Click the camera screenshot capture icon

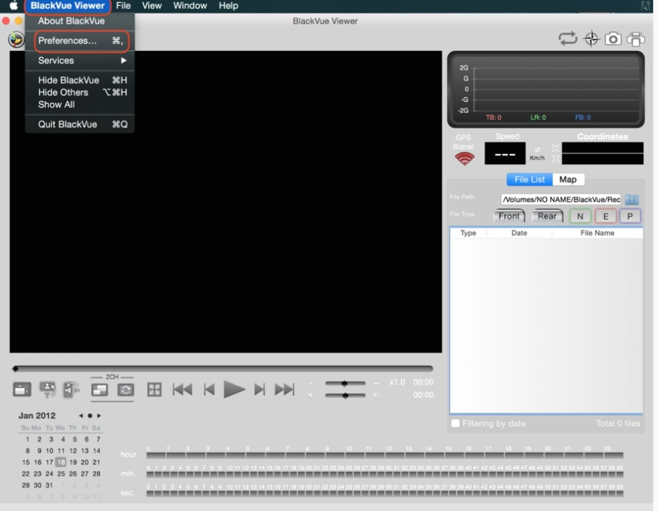(613, 39)
